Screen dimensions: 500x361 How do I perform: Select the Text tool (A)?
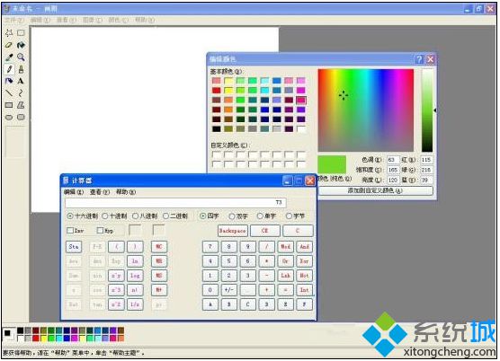pos(21,81)
